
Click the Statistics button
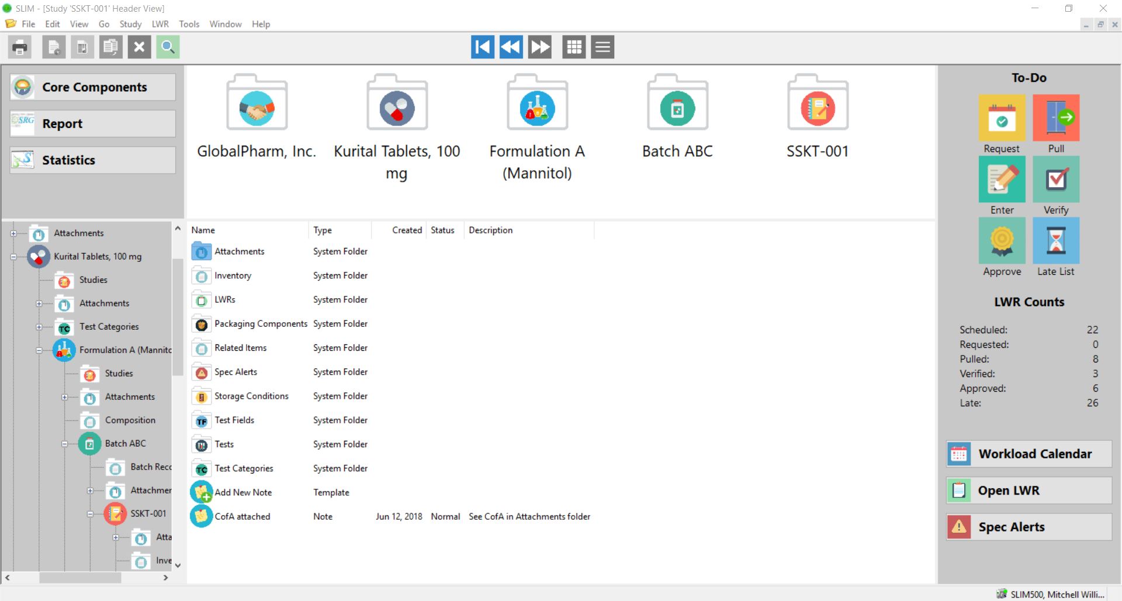click(93, 160)
